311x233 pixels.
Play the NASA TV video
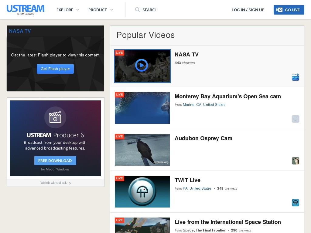point(142,65)
